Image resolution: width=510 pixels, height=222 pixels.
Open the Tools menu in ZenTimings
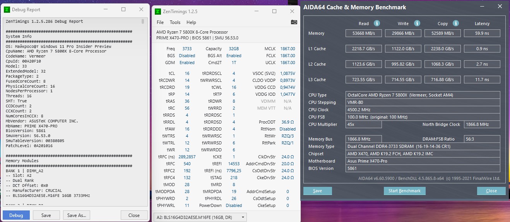click(175, 22)
